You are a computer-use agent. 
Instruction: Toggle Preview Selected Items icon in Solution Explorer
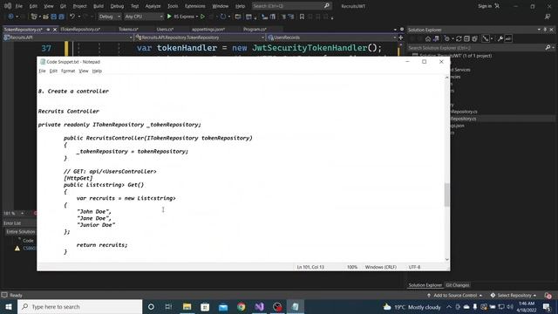click(x=508, y=38)
